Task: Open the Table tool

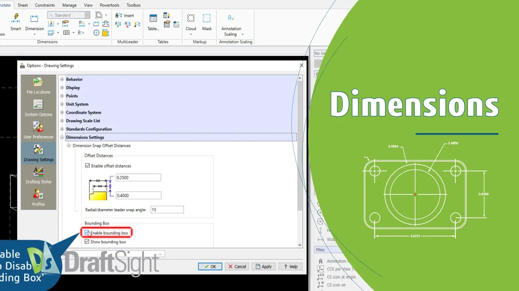Action: pyautogui.click(x=153, y=22)
